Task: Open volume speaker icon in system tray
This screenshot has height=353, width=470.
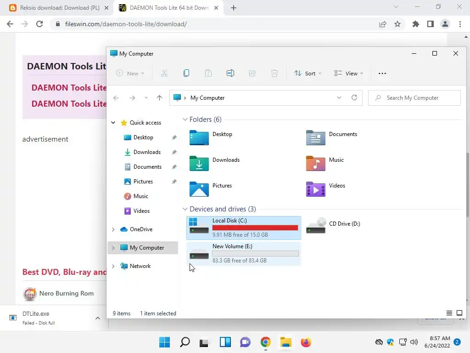Action: pyautogui.click(x=414, y=342)
